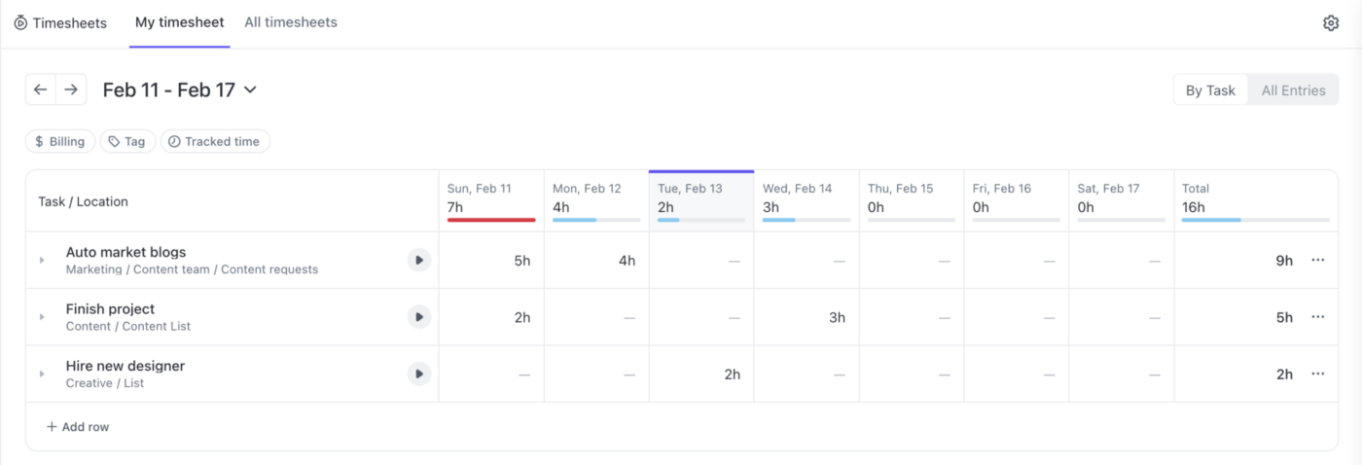Expand the Hire new designer row

coord(42,375)
